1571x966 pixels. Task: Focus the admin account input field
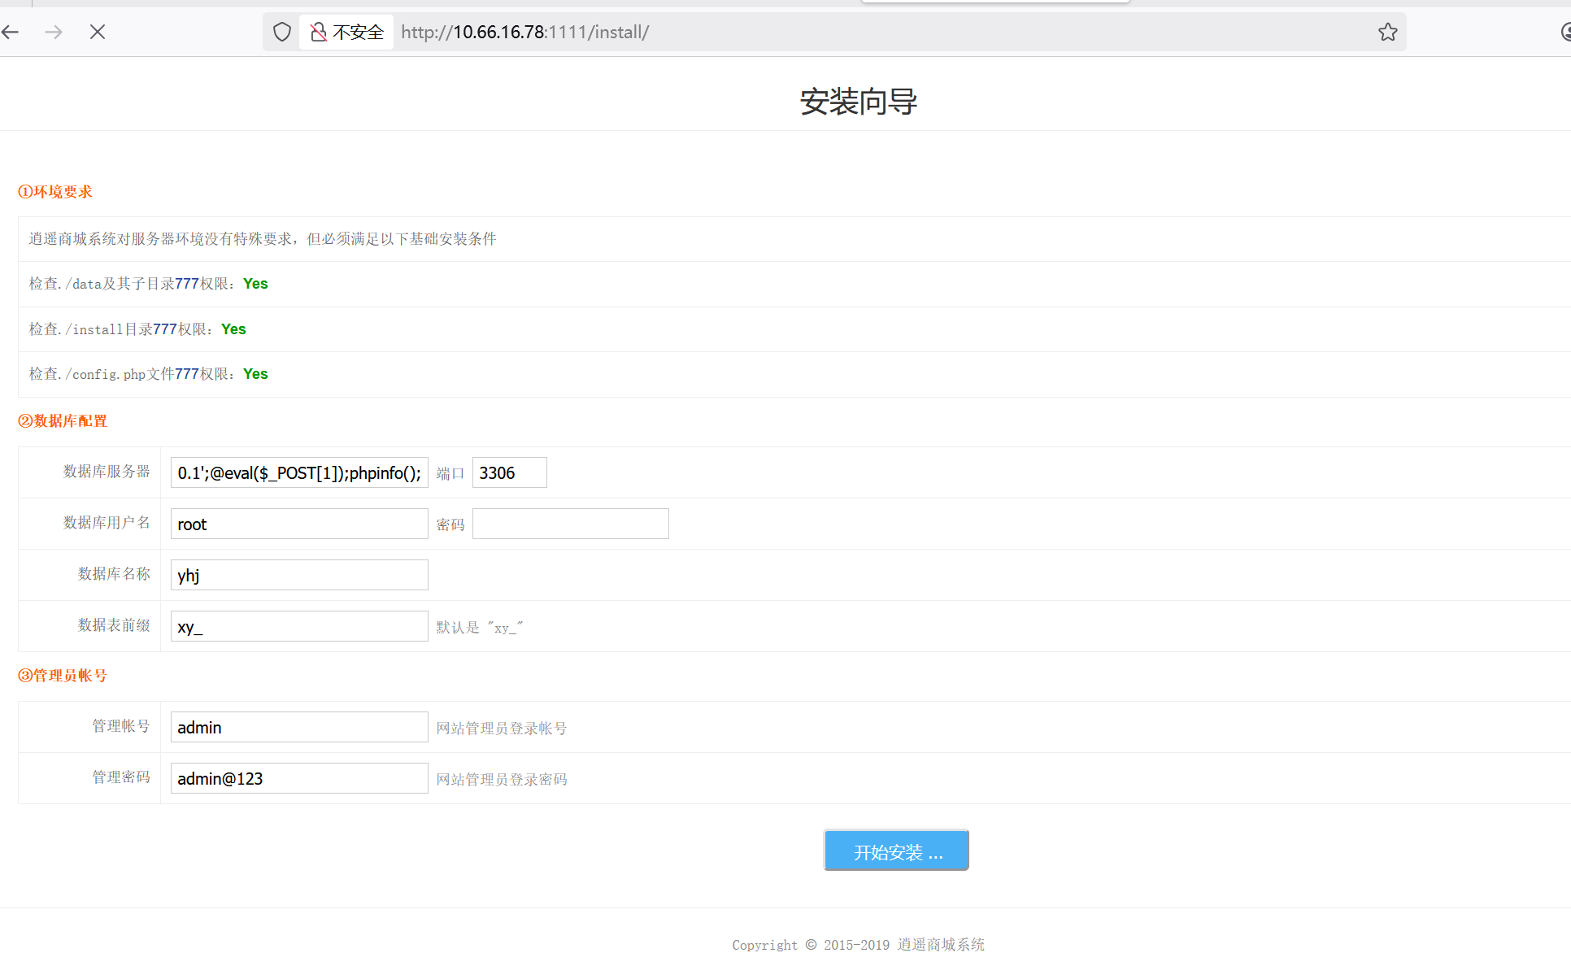[299, 727]
